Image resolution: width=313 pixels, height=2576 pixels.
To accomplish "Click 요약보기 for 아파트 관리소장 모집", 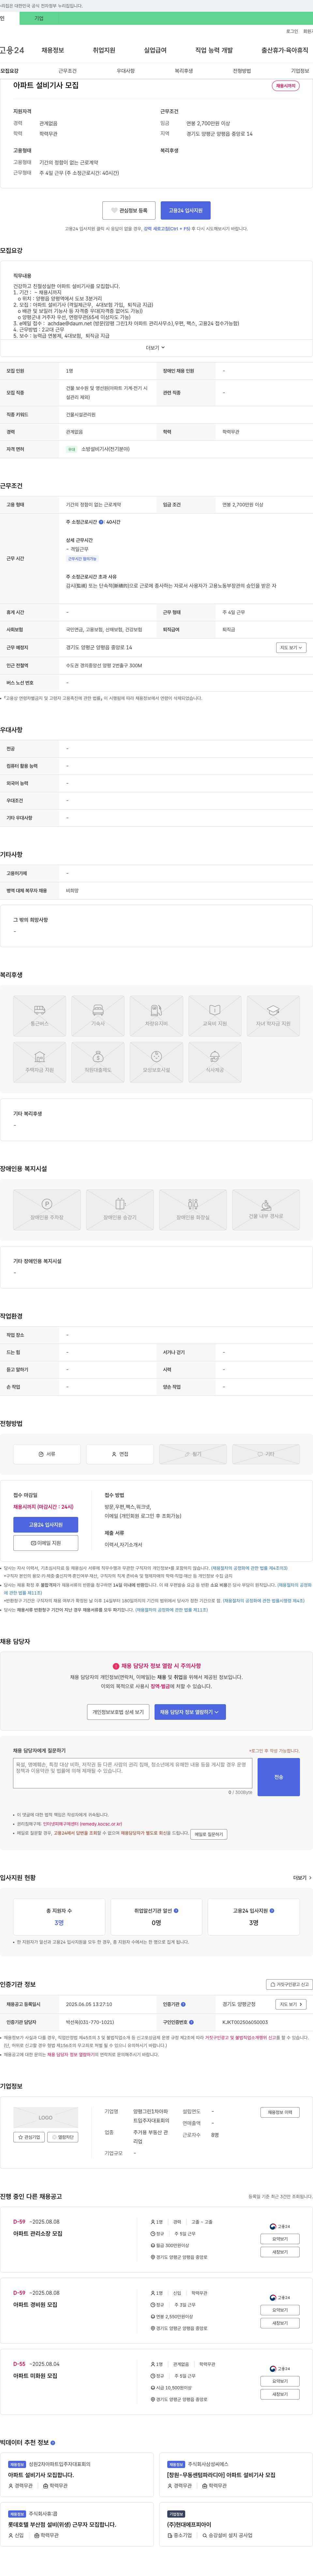I will (x=280, y=2239).
